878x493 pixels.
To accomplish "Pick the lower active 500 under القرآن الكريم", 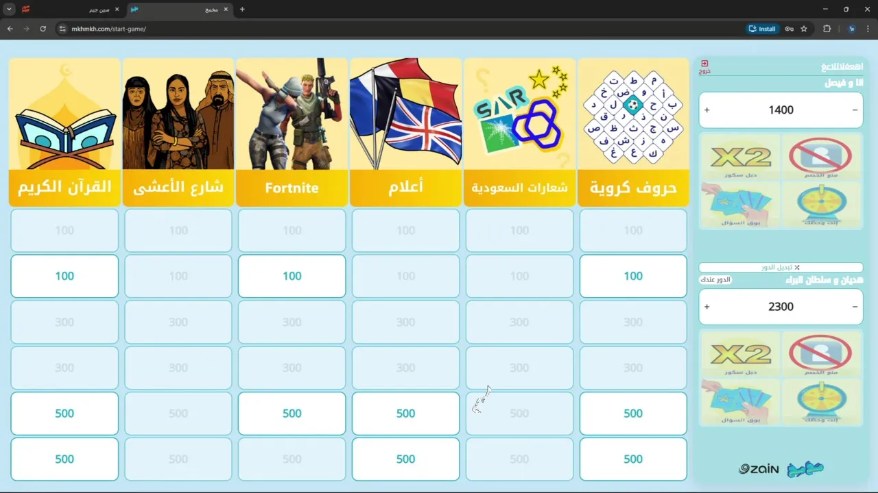I will click(x=64, y=459).
